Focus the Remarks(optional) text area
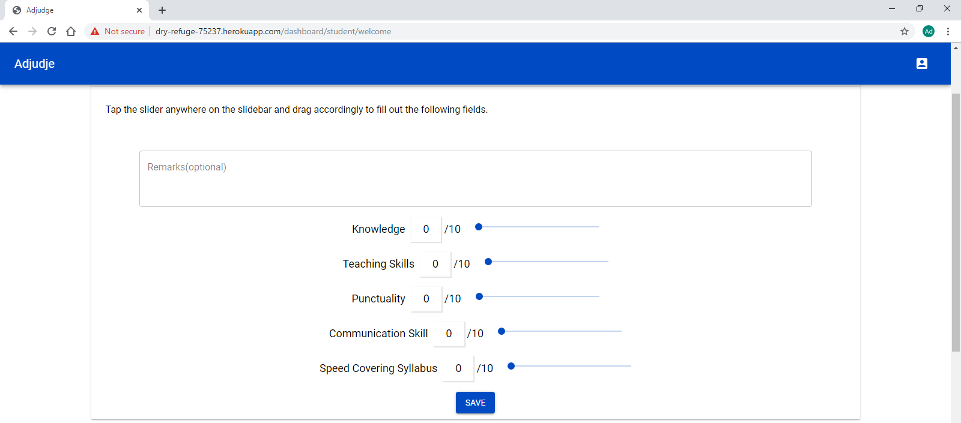 (476, 179)
